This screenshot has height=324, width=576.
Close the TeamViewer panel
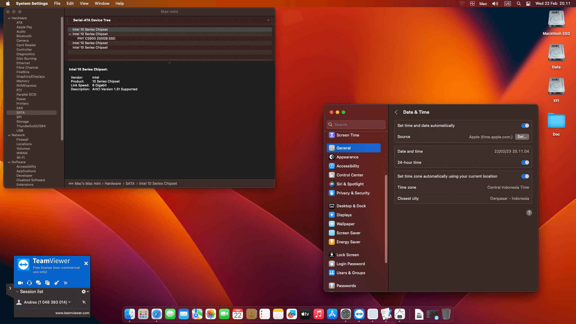pyautogui.click(x=86, y=263)
